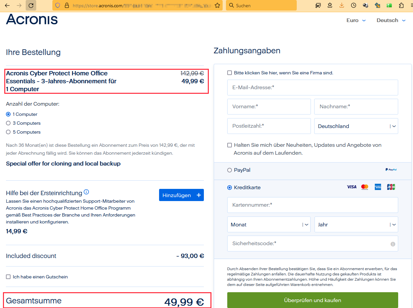This screenshot has width=413, height=308.
Task: Click Überprüfen und kaufen button
Action: pyautogui.click(x=313, y=300)
